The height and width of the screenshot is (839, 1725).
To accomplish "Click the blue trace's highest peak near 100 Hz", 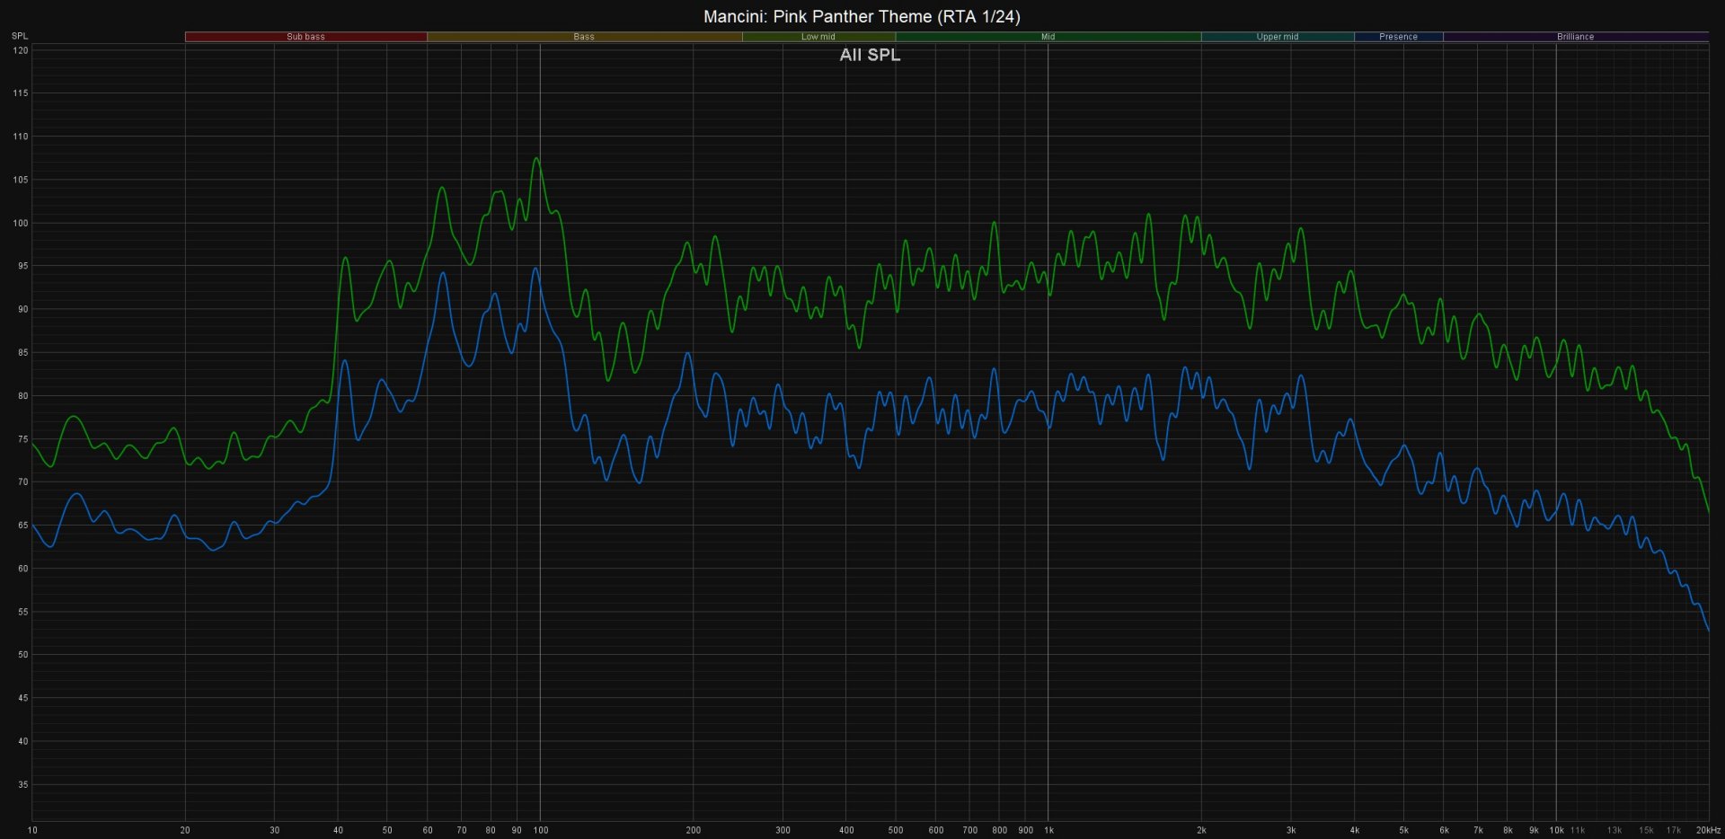I will pos(535,268).
